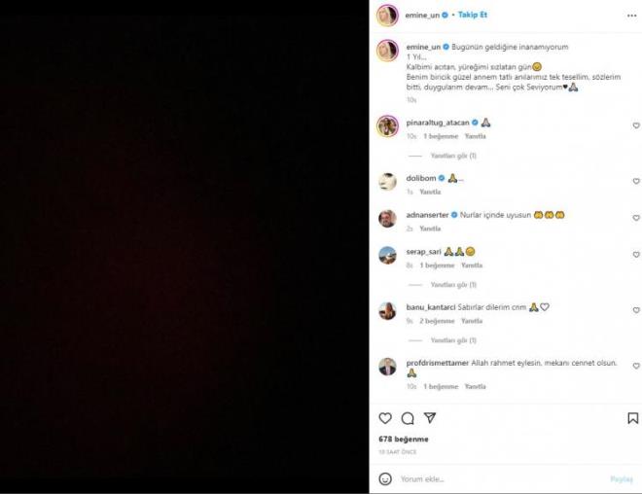Image resolution: width=642 pixels, height=494 pixels.
Task: Share post using the paper plane icon
Action: [x=430, y=417]
